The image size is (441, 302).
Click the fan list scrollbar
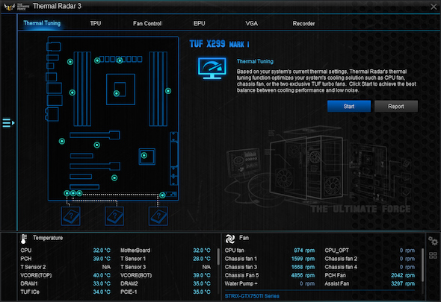pos(422,265)
